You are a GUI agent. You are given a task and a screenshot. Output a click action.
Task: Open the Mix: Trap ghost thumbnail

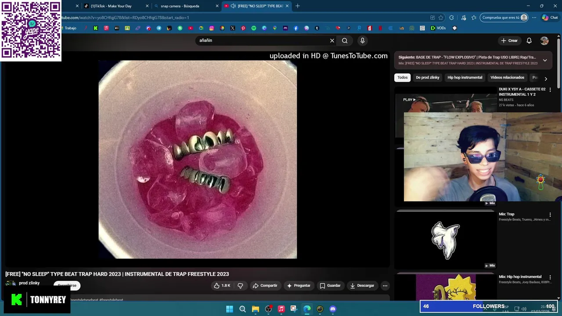446,240
